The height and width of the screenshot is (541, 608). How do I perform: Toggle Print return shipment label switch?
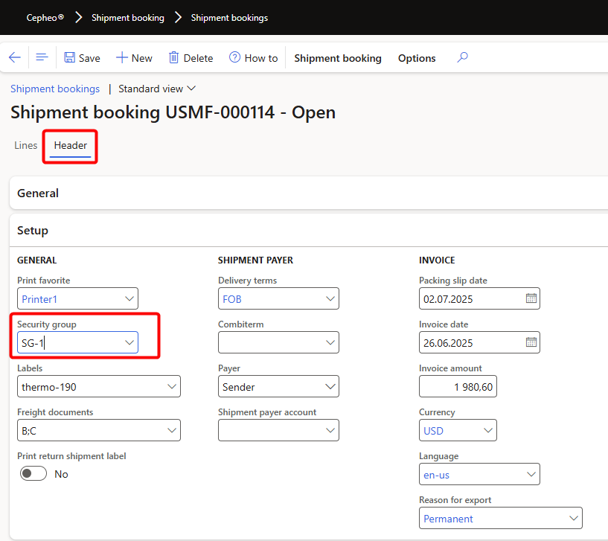pyautogui.click(x=33, y=474)
